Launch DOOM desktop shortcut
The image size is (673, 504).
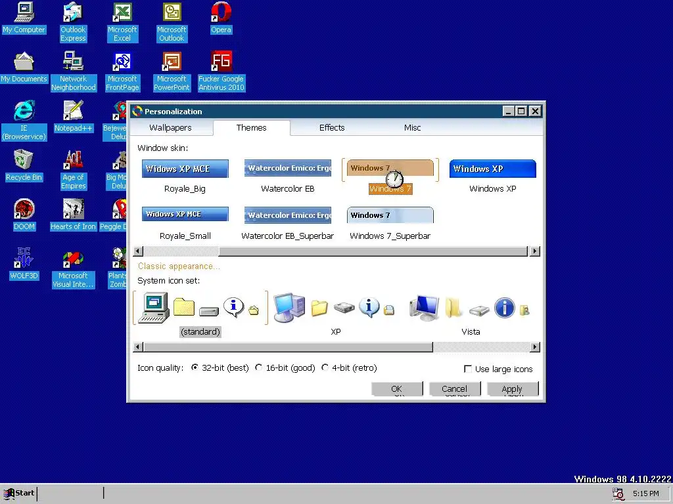[x=24, y=215]
